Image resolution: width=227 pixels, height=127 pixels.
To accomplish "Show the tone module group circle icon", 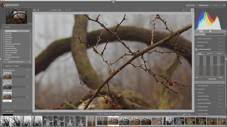I will point(210,31).
